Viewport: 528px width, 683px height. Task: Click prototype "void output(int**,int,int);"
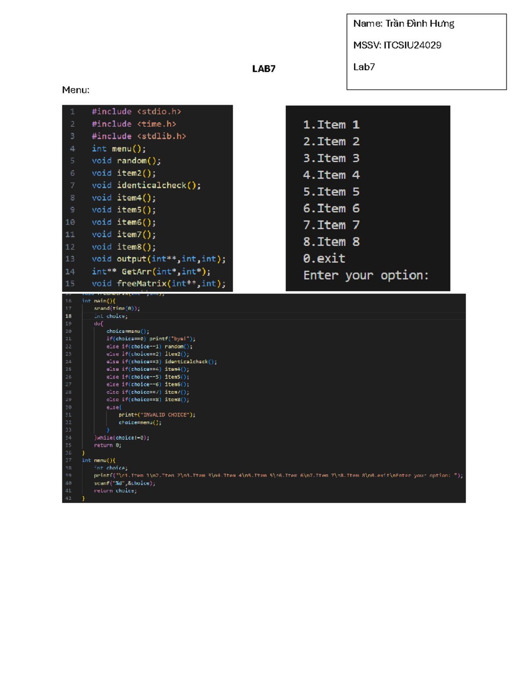[x=159, y=259]
